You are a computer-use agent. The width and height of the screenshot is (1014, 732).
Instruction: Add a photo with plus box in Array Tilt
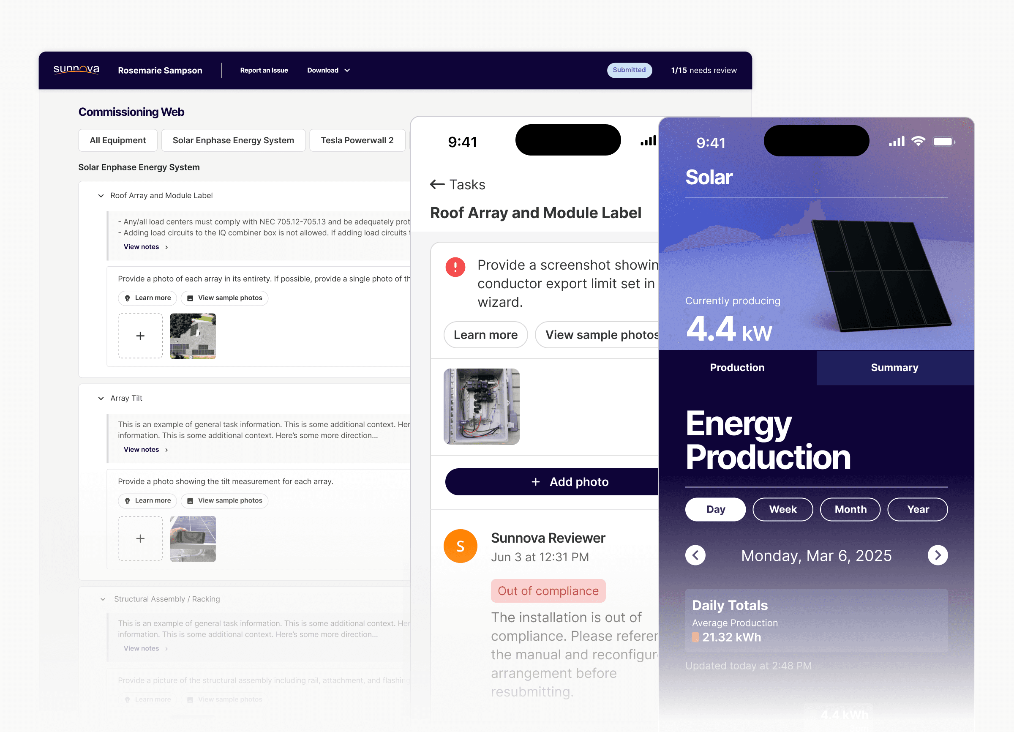140,538
